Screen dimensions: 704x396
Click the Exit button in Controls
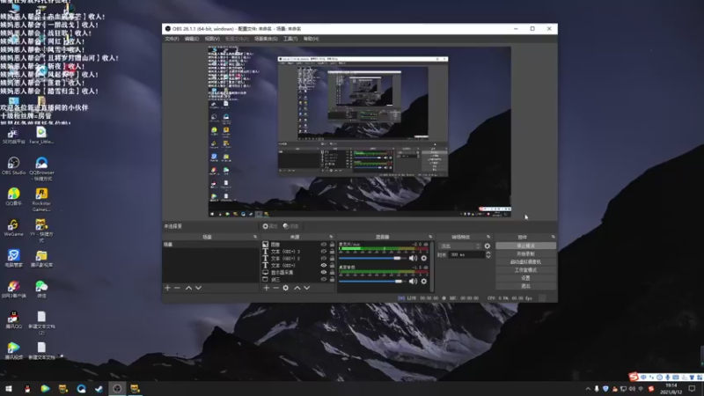[525, 286]
